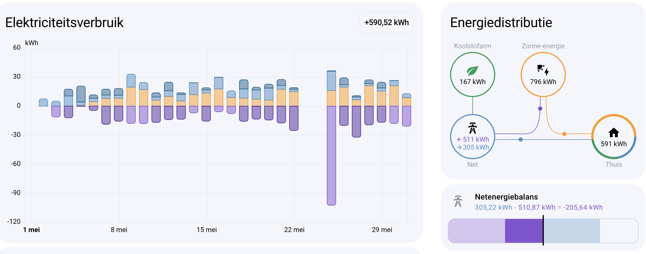Click the +590,52 kWh total badge
This screenshot has width=646, height=254.
[x=387, y=23]
